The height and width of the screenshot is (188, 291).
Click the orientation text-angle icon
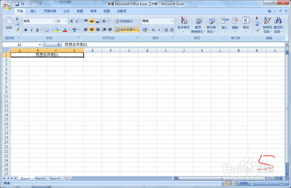[104, 21]
